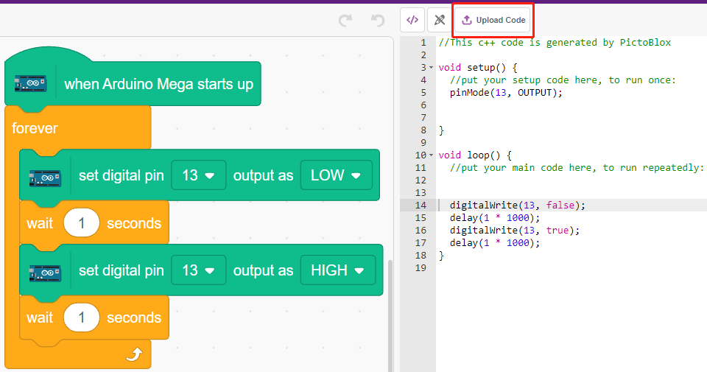
Task: Collapse the void loop() fold arrow
Action: click(x=431, y=155)
